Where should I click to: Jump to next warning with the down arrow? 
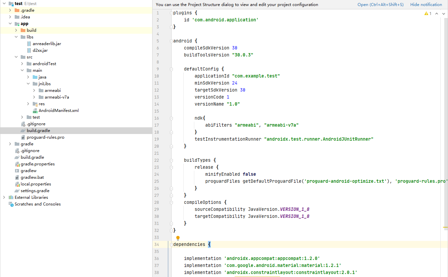(444, 14)
